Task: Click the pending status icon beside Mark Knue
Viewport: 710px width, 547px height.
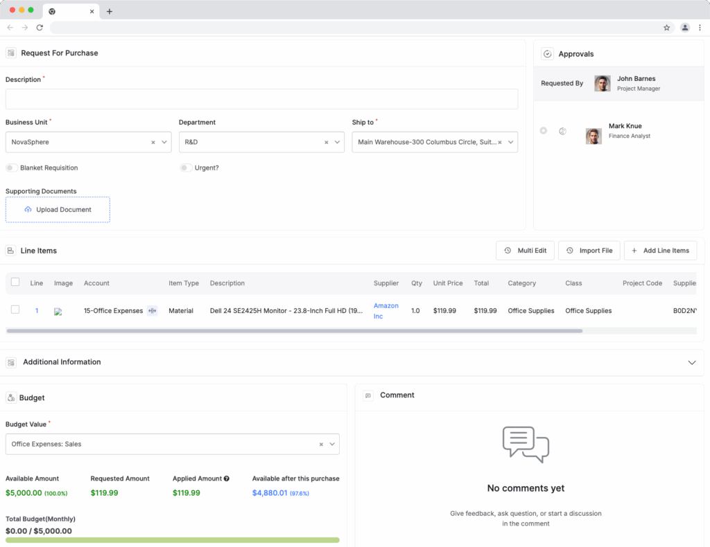Action: [x=562, y=131]
